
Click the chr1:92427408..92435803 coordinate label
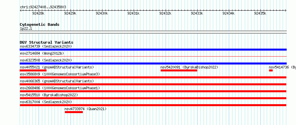(x=43, y=7)
